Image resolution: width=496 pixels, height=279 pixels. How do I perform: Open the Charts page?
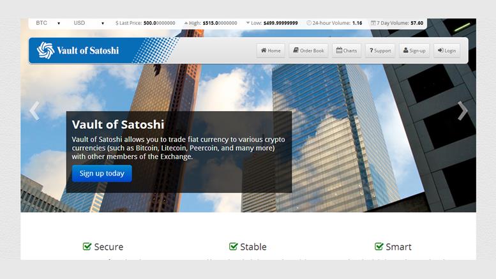[347, 50]
